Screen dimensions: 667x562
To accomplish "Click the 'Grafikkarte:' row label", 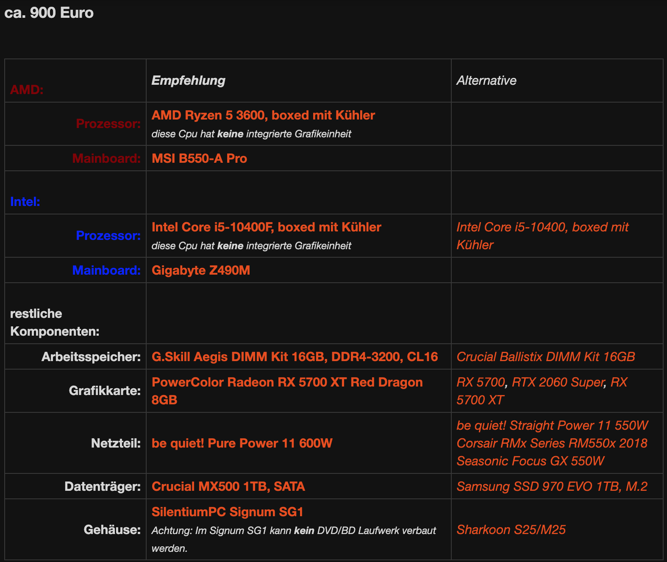I will [x=105, y=391].
